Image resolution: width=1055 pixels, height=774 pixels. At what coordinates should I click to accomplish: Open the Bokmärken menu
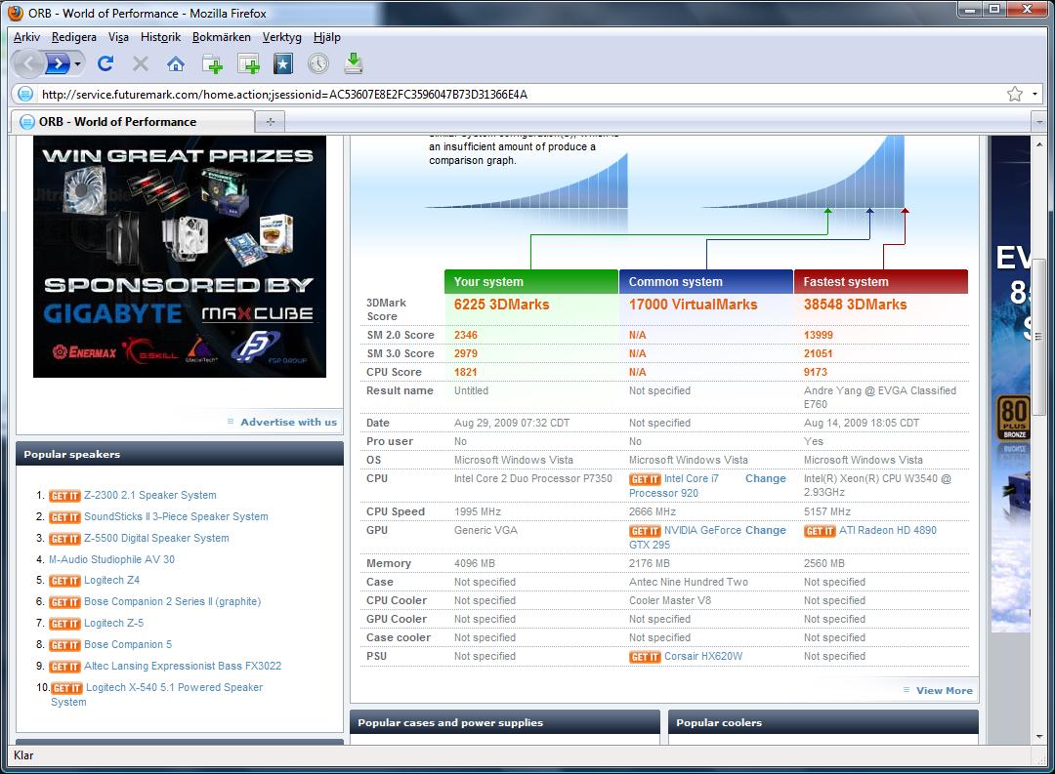pos(222,37)
